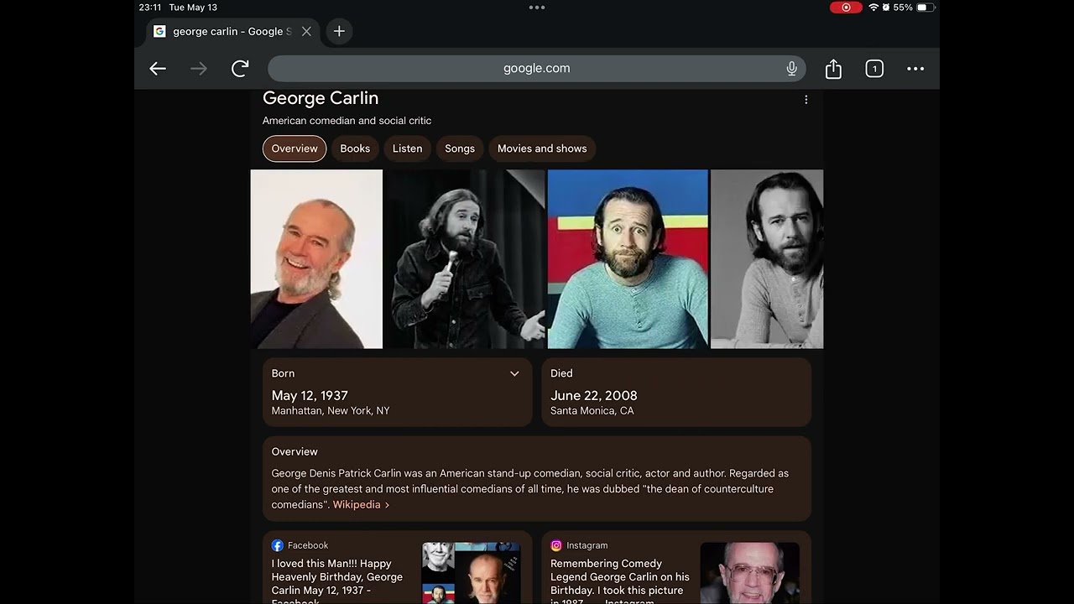Click 'Santa Monica, CA' text

(592, 411)
